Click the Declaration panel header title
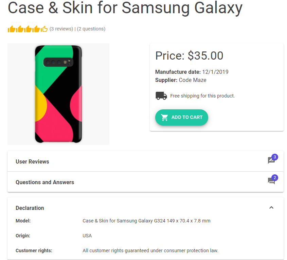 tap(30, 208)
